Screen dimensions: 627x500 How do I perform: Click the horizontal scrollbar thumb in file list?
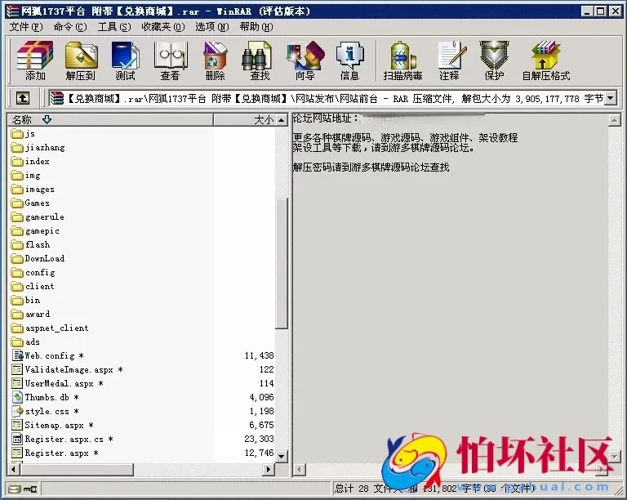(x=77, y=469)
